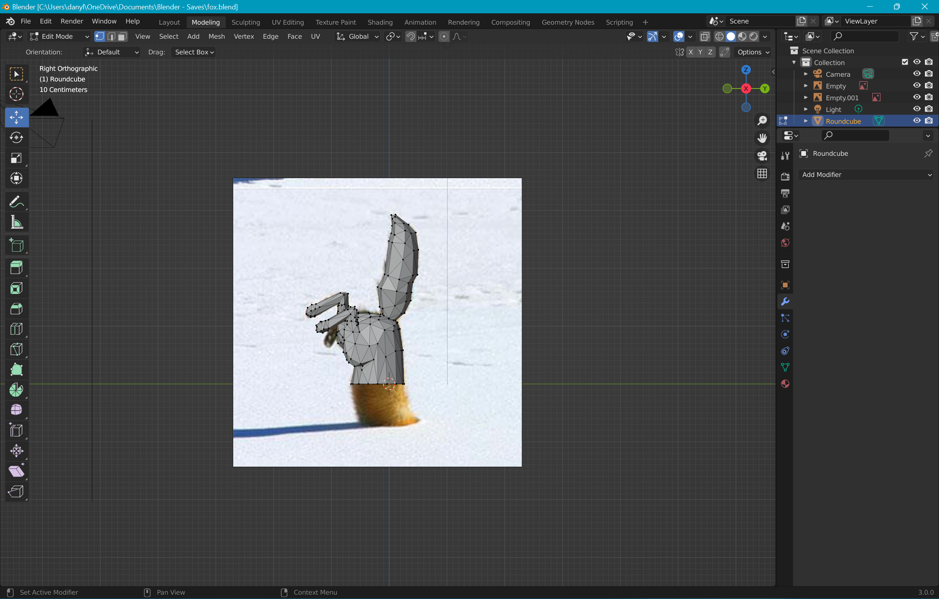Open the Mesh menu

tap(216, 36)
